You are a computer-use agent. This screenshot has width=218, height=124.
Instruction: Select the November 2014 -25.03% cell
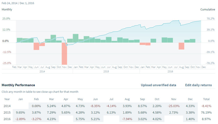pyautogui.click(x=174, y=106)
